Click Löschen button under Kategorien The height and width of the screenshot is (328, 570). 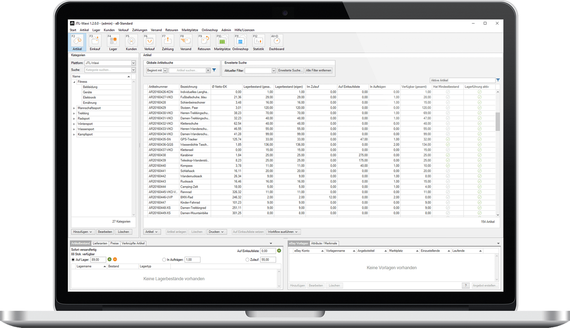[x=123, y=232]
